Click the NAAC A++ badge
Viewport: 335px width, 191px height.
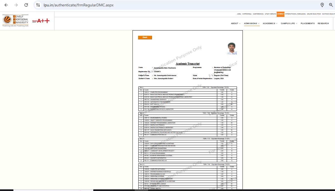coord(41,21)
